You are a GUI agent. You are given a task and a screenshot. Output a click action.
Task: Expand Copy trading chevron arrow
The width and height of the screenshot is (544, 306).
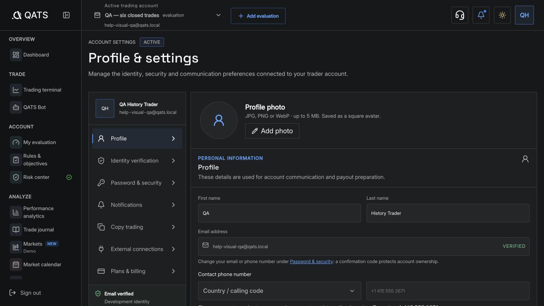[173, 227]
